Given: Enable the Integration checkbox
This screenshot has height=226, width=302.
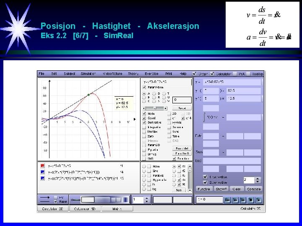Looking at the screenshot, I should pyautogui.click(x=144, y=127).
